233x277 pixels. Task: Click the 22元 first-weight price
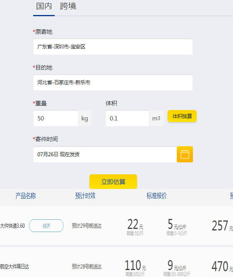coord(135,224)
